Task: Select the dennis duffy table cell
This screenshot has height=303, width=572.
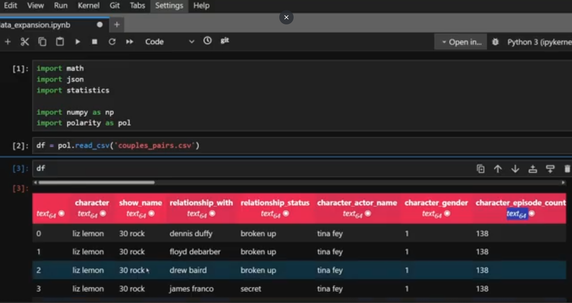Action: click(x=191, y=234)
